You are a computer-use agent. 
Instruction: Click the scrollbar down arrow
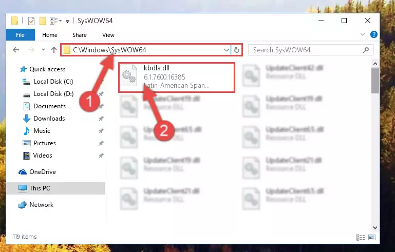pos(375,227)
